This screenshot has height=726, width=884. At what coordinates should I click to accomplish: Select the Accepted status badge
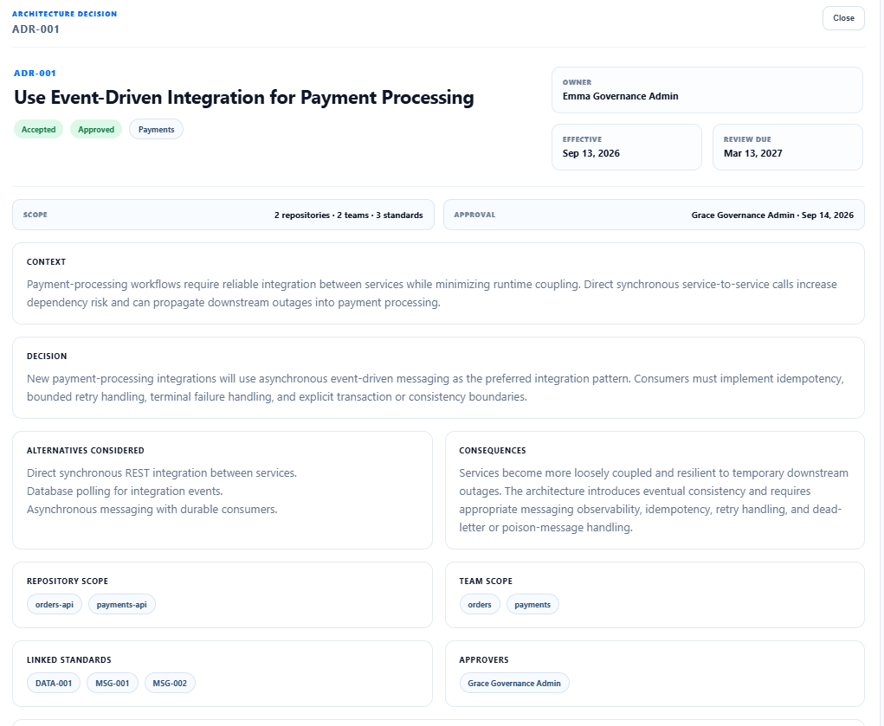click(38, 130)
